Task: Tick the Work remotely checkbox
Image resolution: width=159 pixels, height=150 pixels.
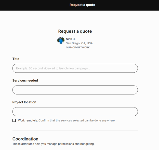Action: pos(14,120)
